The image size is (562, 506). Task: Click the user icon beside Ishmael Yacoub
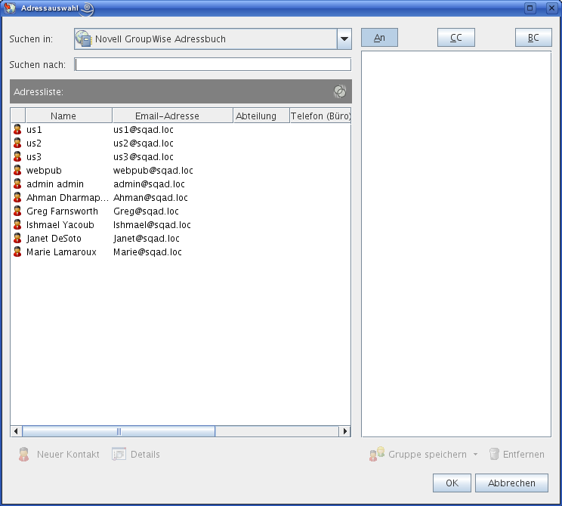[x=17, y=225]
